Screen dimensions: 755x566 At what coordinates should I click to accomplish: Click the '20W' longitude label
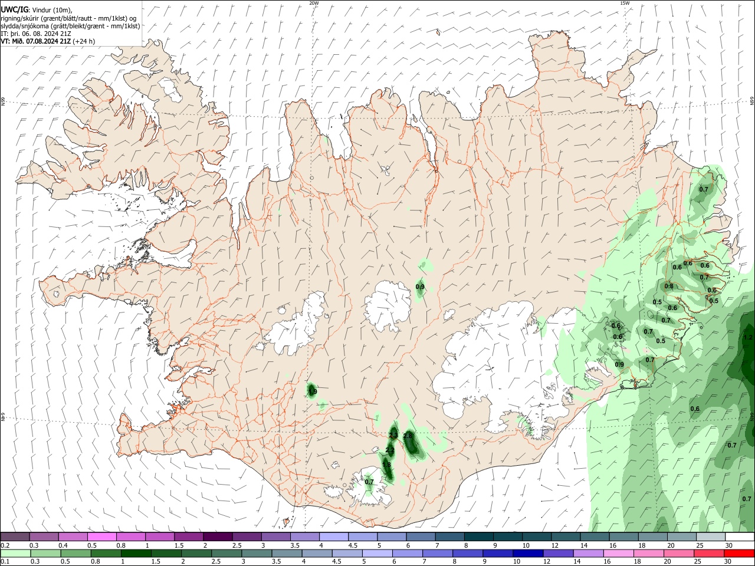coord(314,3)
